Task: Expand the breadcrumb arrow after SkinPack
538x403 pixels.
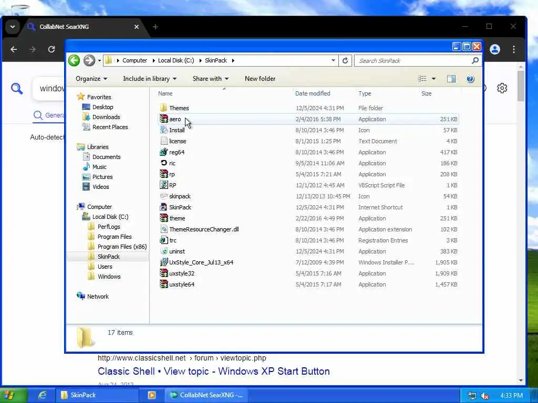Action: point(233,61)
